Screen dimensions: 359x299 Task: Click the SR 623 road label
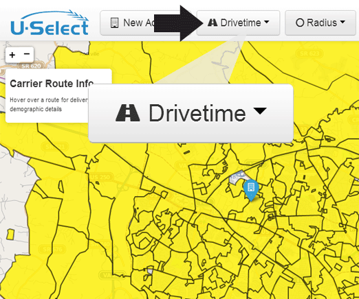tap(309, 53)
